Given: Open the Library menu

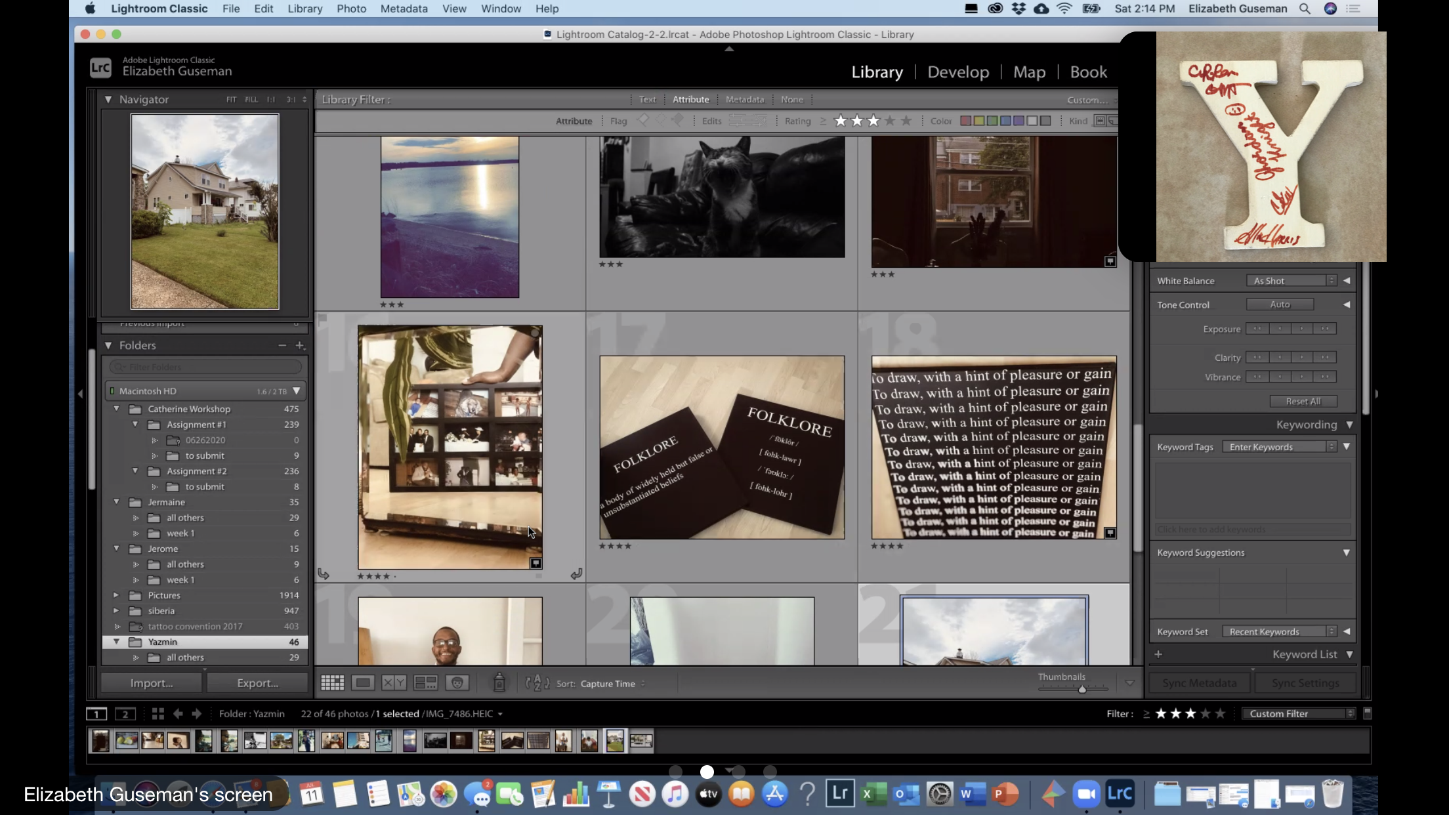Looking at the screenshot, I should [304, 9].
